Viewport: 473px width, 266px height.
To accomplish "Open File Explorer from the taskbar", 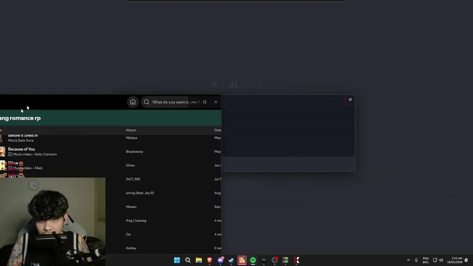I will click(199, 260).
